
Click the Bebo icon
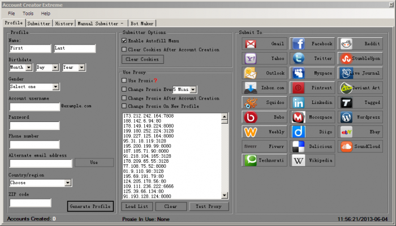tap(251, 118)
